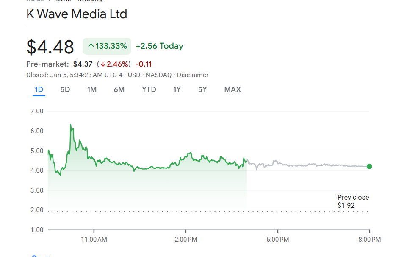This screenshot has width=393, height=257.
Task: Open the Disclaimer link
Action: (x=193, y=75)
